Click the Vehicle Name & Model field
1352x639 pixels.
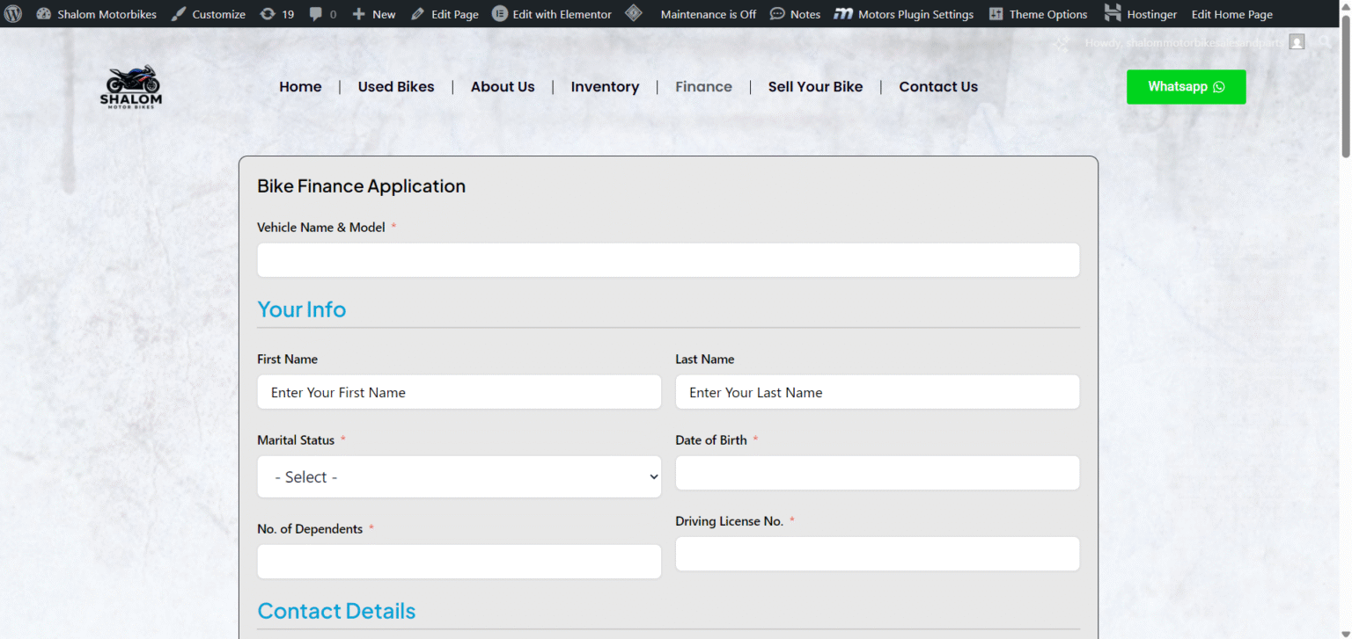[x=668, y=260]
